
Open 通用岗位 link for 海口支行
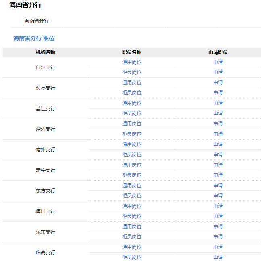[x=132, y=206]
